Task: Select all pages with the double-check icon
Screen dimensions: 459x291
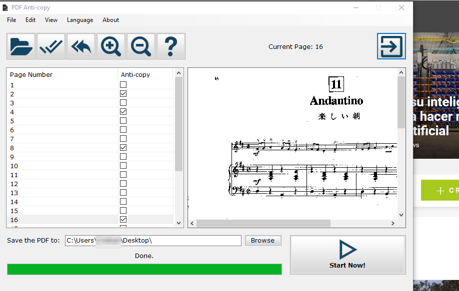Action: (x=51, y=46)
